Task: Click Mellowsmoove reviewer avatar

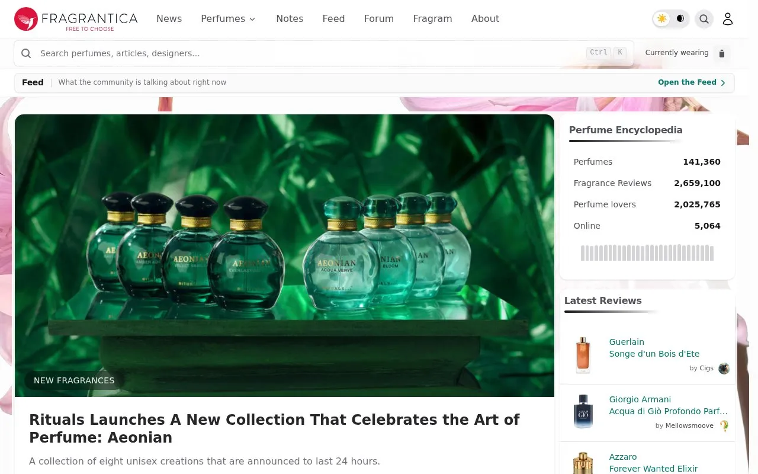Action: point(724,426)
